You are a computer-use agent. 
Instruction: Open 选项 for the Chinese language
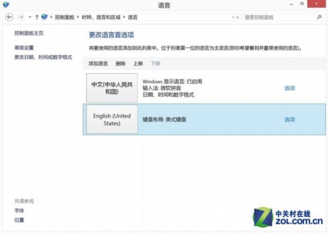point(290,88)
